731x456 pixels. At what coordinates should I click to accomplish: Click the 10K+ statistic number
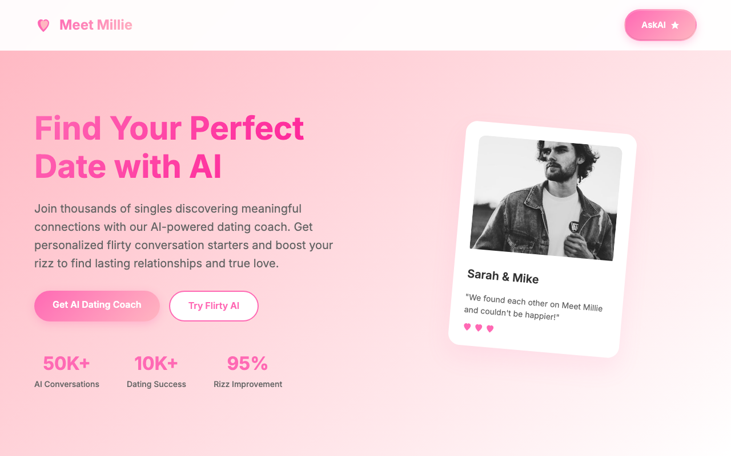156,363
